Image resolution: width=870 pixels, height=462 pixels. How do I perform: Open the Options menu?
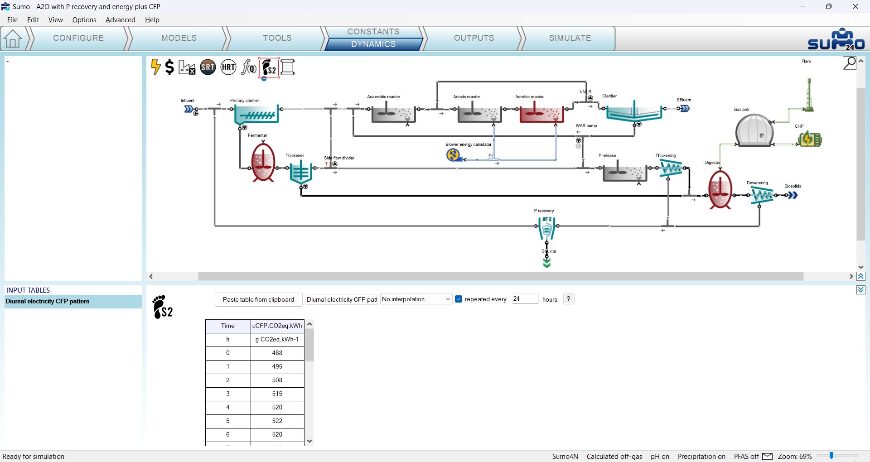tap(84, 20)
